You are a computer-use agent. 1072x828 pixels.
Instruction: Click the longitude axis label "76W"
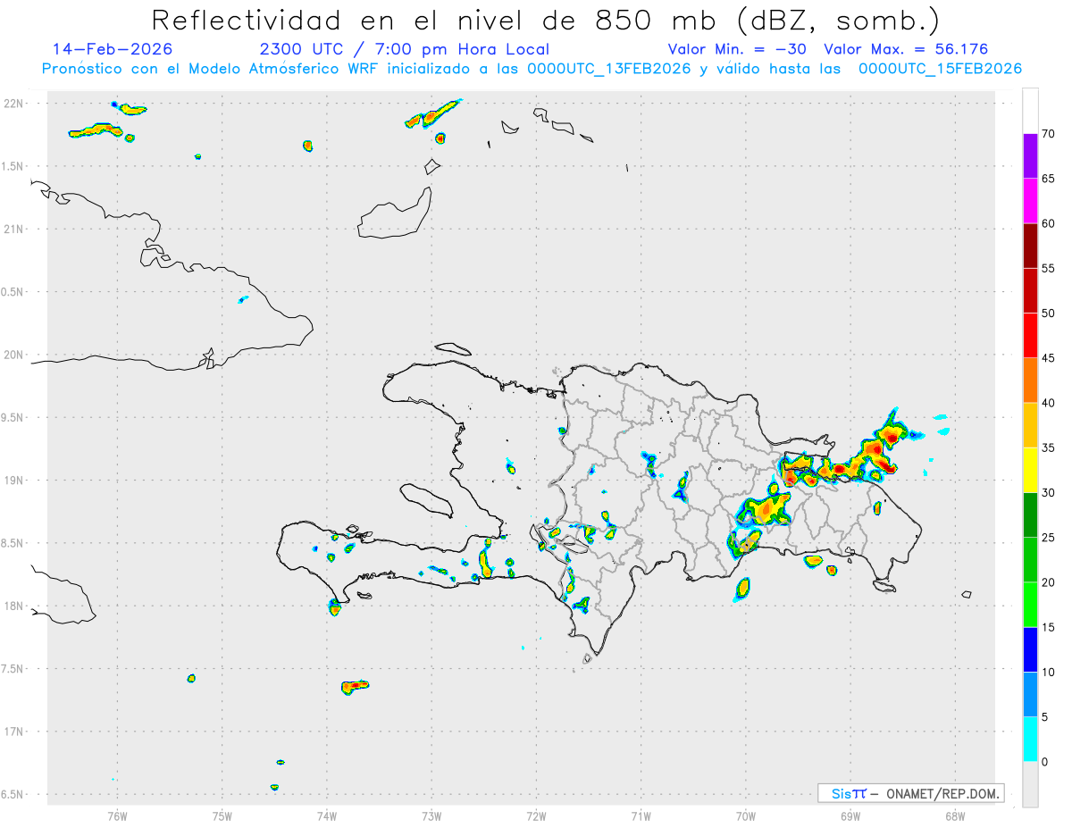point(117,815)
